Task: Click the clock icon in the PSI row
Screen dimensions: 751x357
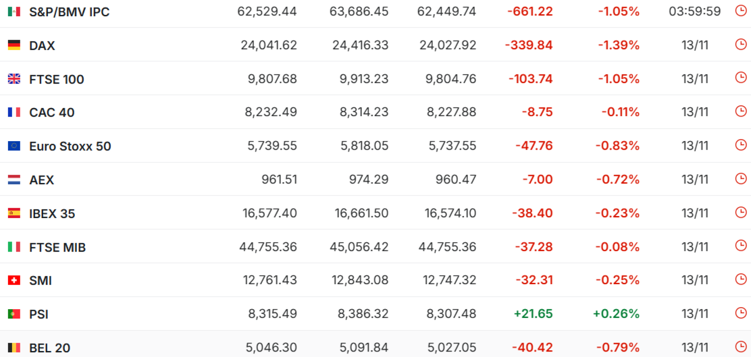Action: click(740, 313)
